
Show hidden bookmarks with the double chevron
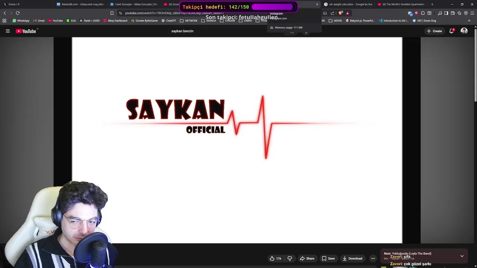[x=469, y=20]
